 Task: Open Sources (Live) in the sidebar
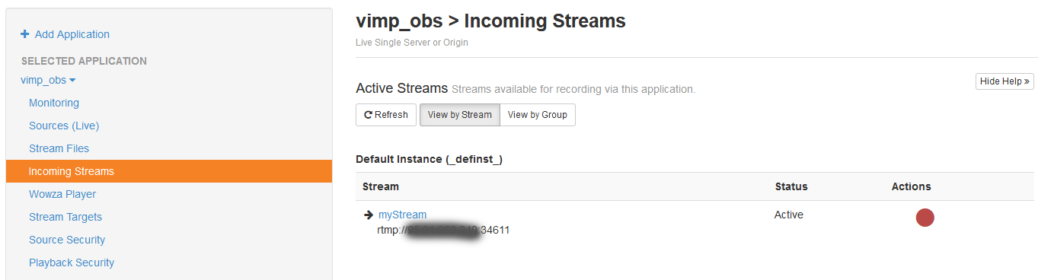(64, 126)
